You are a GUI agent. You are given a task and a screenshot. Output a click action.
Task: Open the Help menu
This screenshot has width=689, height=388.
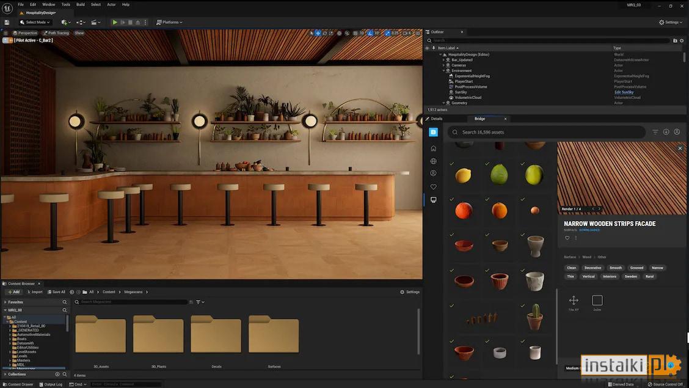(126, 4)
